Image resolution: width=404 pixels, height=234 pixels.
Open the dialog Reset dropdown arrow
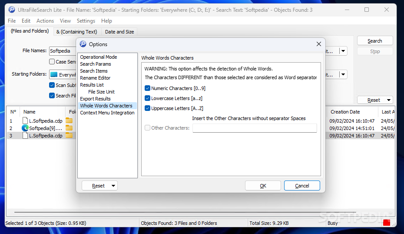coord(113,186)
